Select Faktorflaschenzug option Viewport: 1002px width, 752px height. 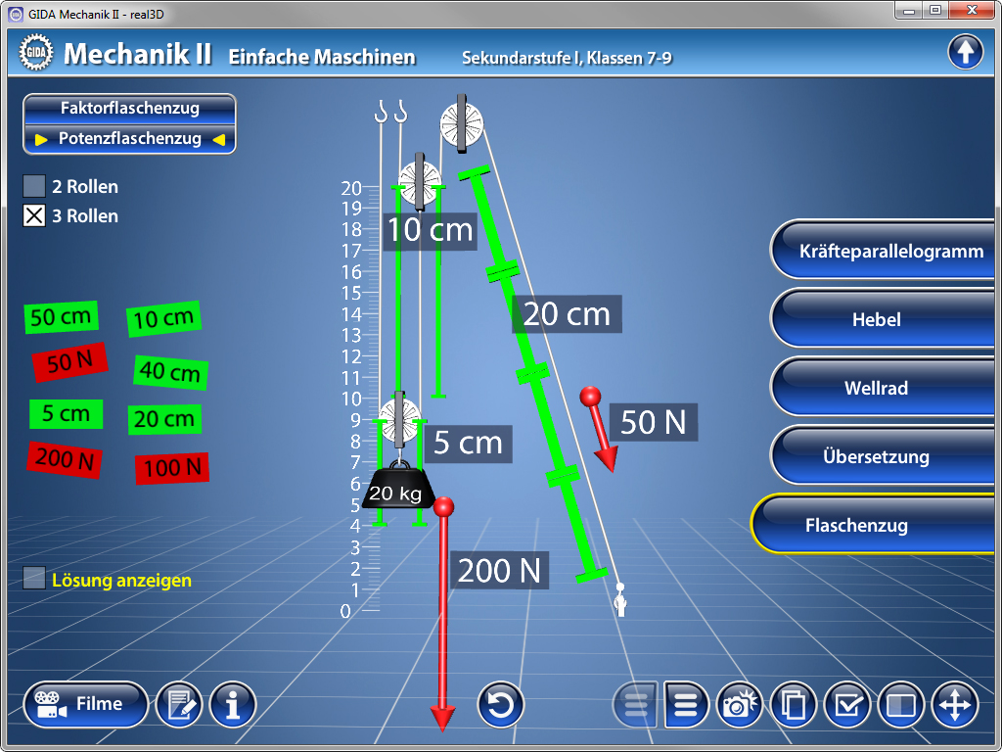pos(129,109)
